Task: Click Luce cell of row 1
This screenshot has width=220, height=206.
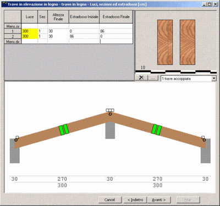Action: point(30,31)
